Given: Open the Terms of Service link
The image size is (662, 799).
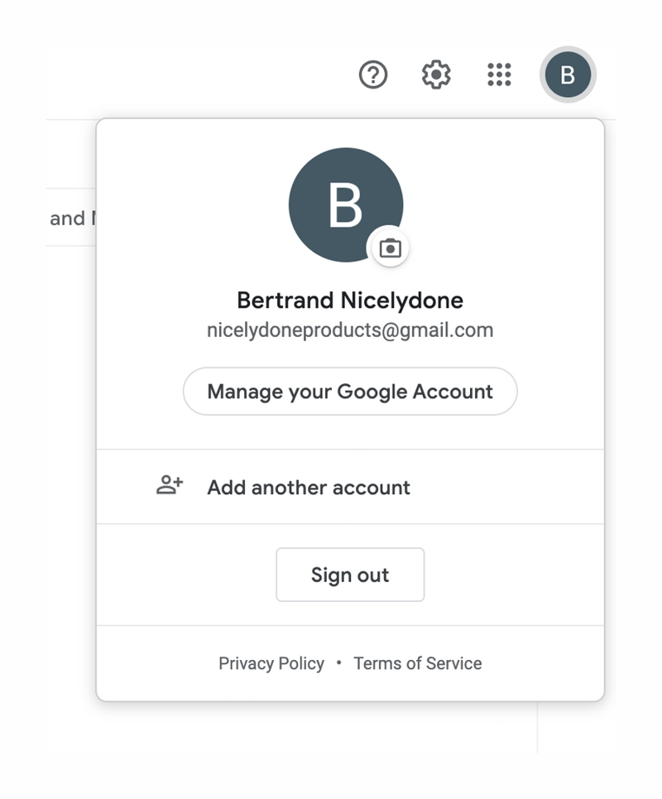Looking at the screenshot, I should click(417, 663).
